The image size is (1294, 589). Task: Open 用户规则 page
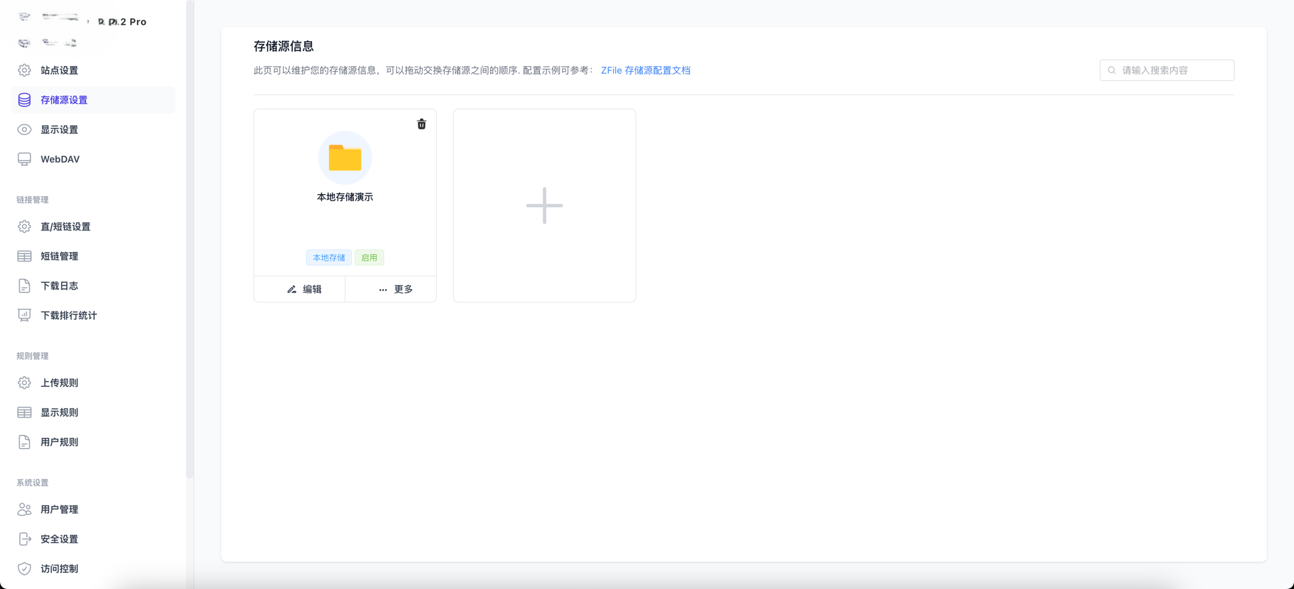(93, 442)
